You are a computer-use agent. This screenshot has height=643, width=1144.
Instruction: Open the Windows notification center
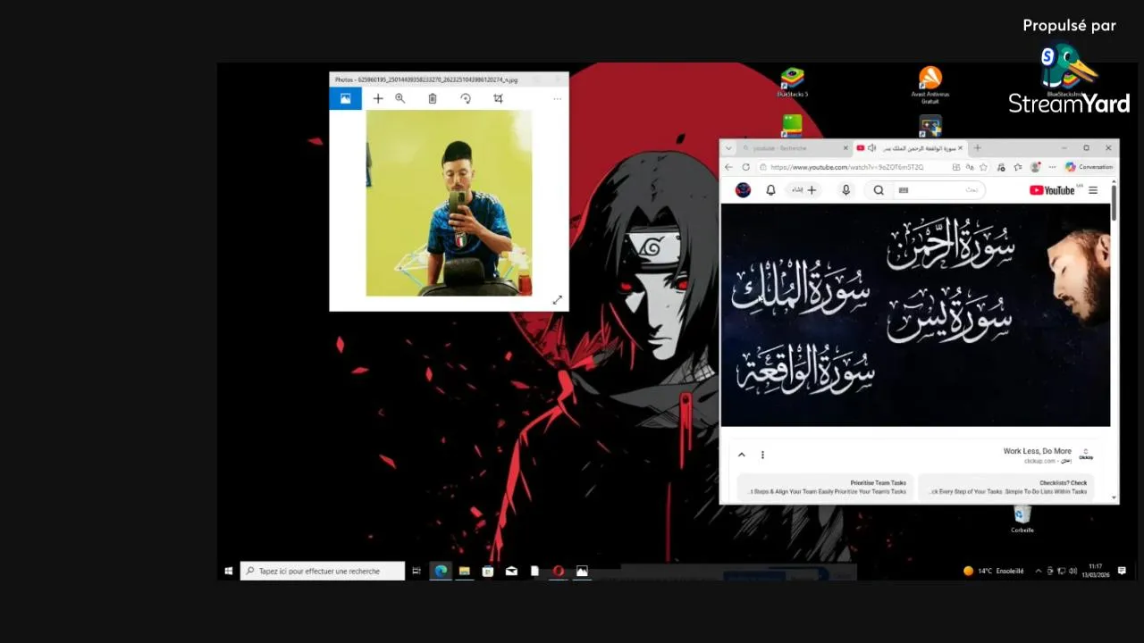tap(1123, 571)
